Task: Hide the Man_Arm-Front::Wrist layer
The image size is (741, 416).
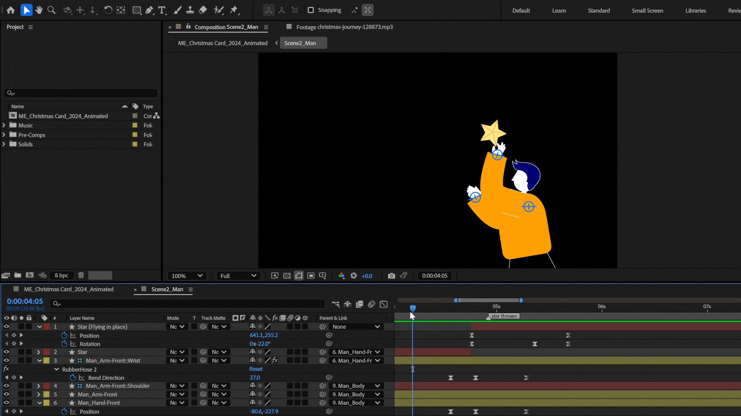Action: point(6,361)
